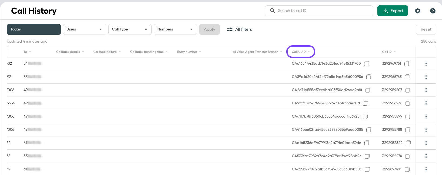Copy Call UUID CAc25b97f0d2afb5675e965c5c3019b50c
Screen dimensions: 442x175
pyautogui.click(x=367, y=170)
